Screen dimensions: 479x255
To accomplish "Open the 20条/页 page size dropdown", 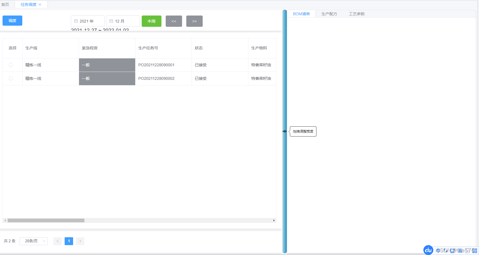I will click(x=34, y=241).
